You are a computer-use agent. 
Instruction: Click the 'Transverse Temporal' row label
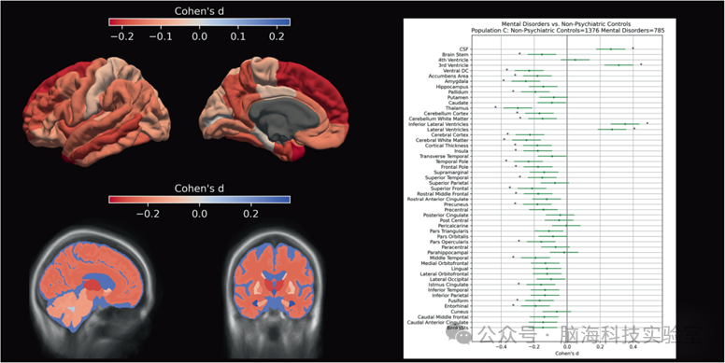[445, 157]
